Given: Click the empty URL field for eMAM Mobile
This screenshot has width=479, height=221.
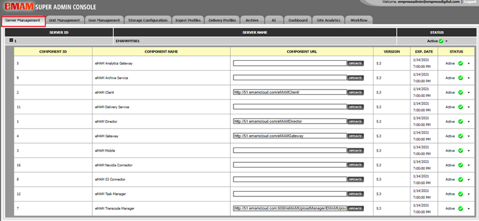Looking at the screenshot, I should (290, 150).
